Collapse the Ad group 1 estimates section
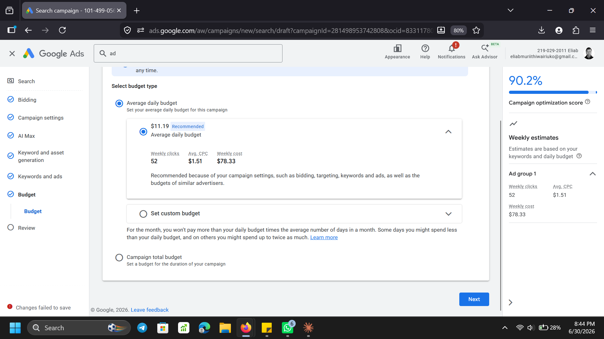This screenshot has width=604, height=339. (593, 174)
